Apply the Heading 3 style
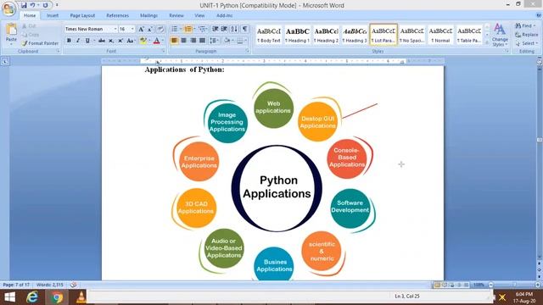The width and height of the screenshot is (543, 305). (355, 35)
